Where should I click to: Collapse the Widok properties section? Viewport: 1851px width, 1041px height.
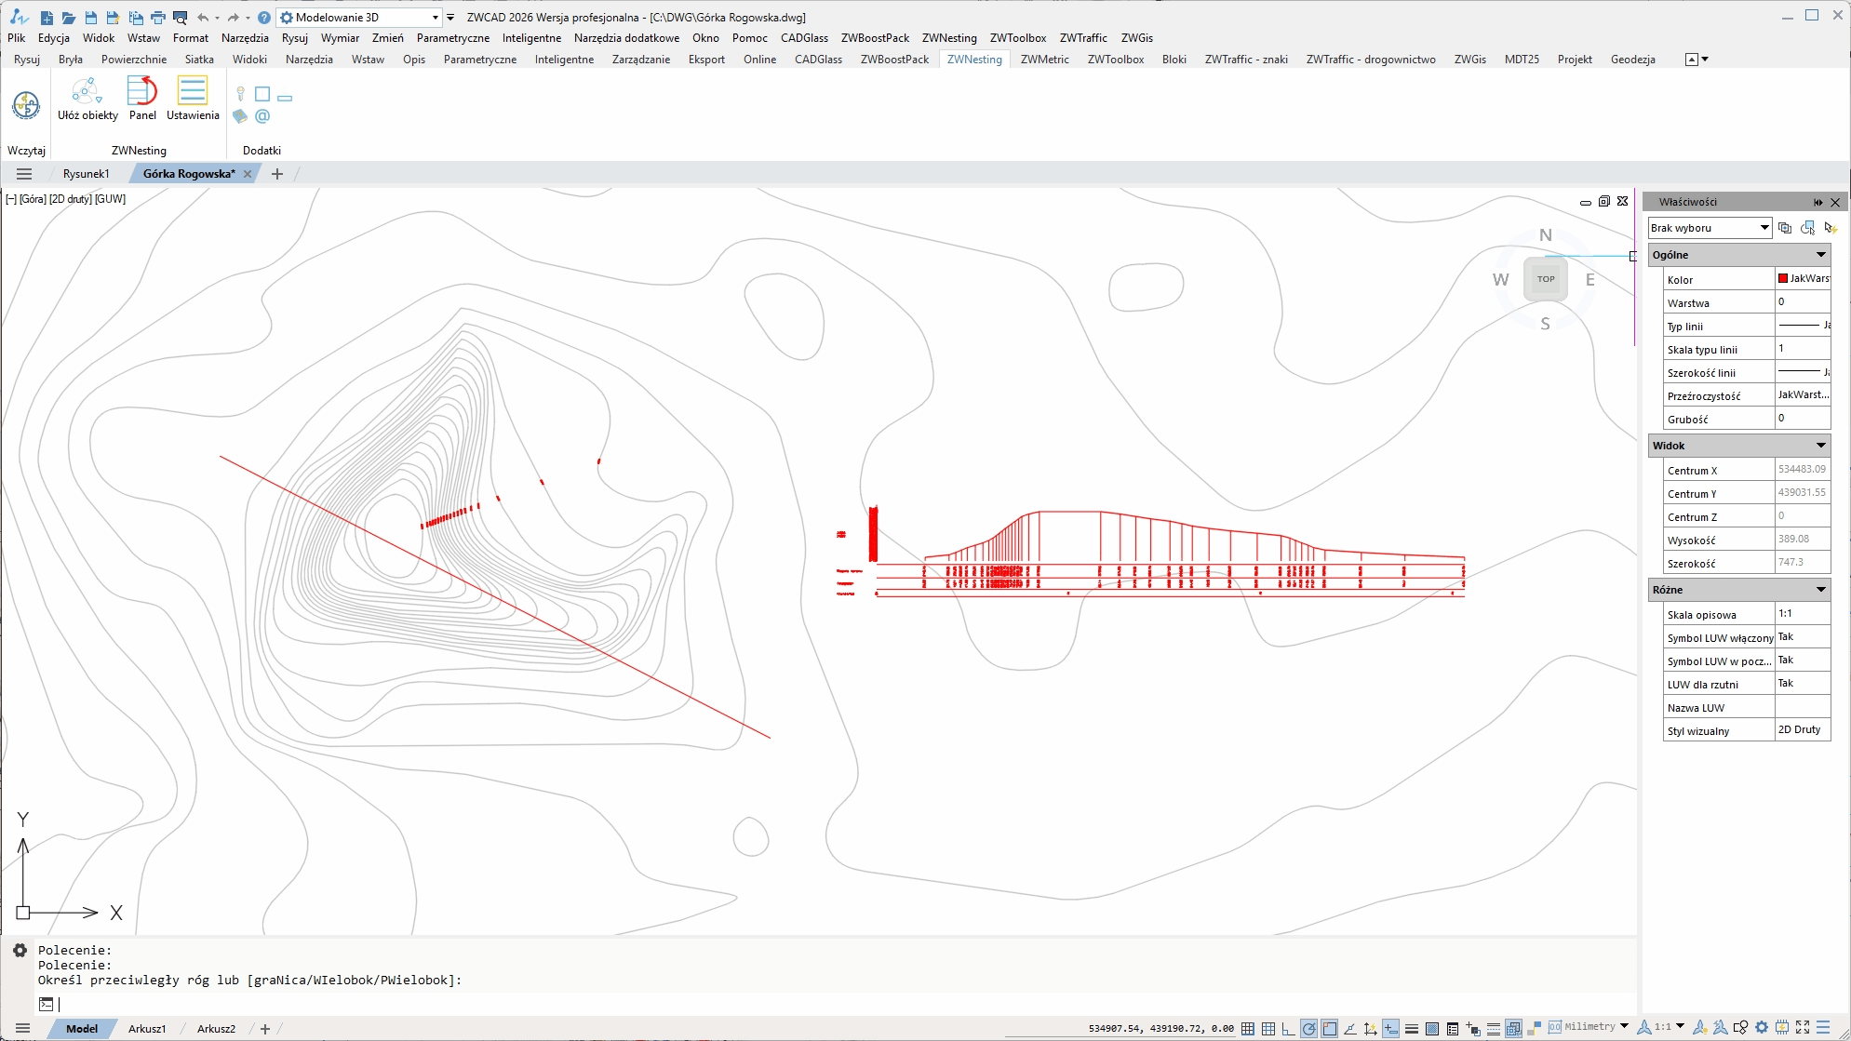tap(1820, 446)
